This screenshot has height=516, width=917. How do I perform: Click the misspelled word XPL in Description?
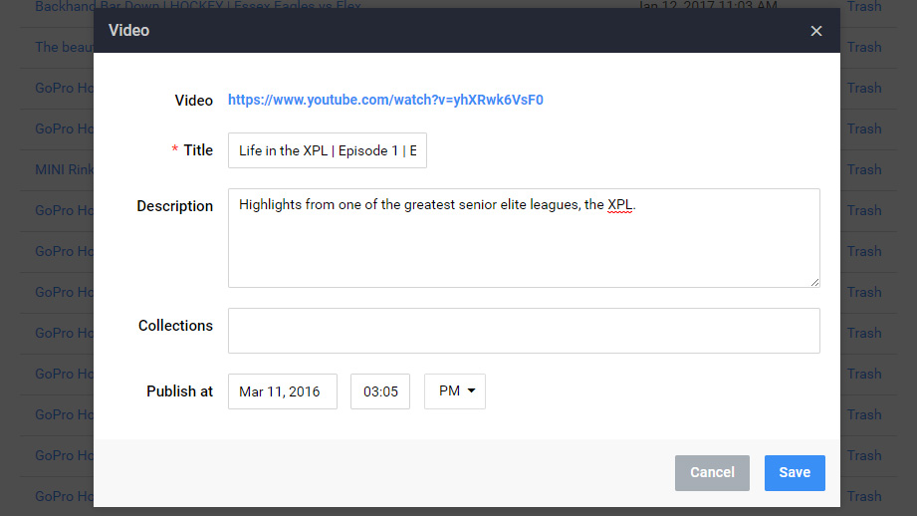point(620,205)
